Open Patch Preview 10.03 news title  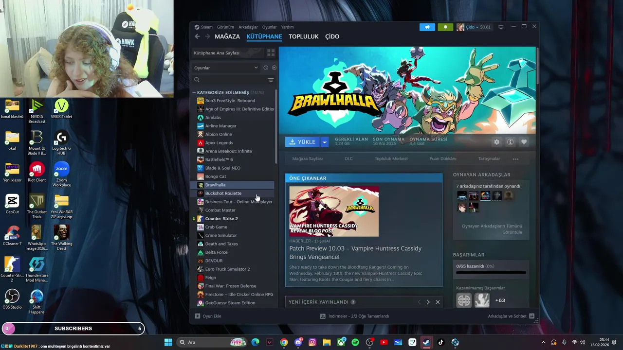355,253
